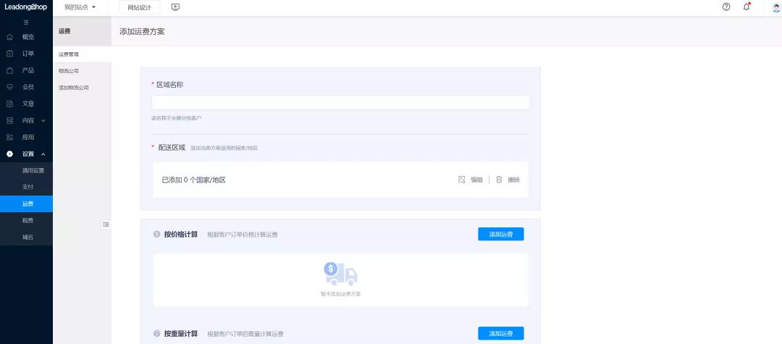Open the user avatar menu
782x344 pixels.
click(x=775, y=7)
